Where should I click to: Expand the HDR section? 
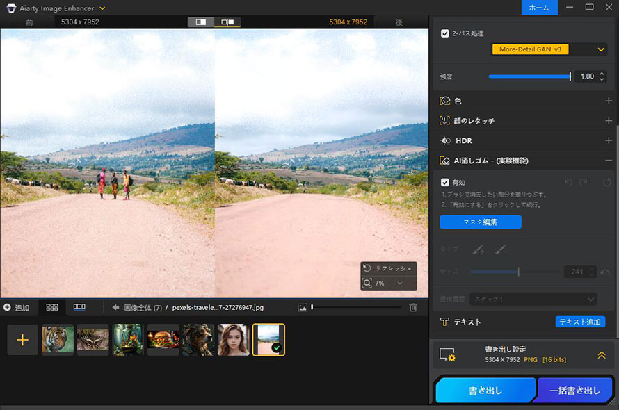[609, 140]
